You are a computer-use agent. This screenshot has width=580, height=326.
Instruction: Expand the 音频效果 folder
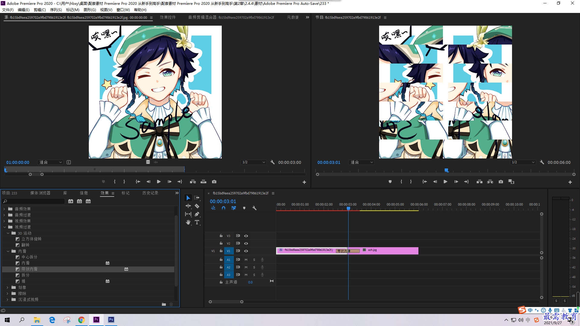[x=4, y=209]
